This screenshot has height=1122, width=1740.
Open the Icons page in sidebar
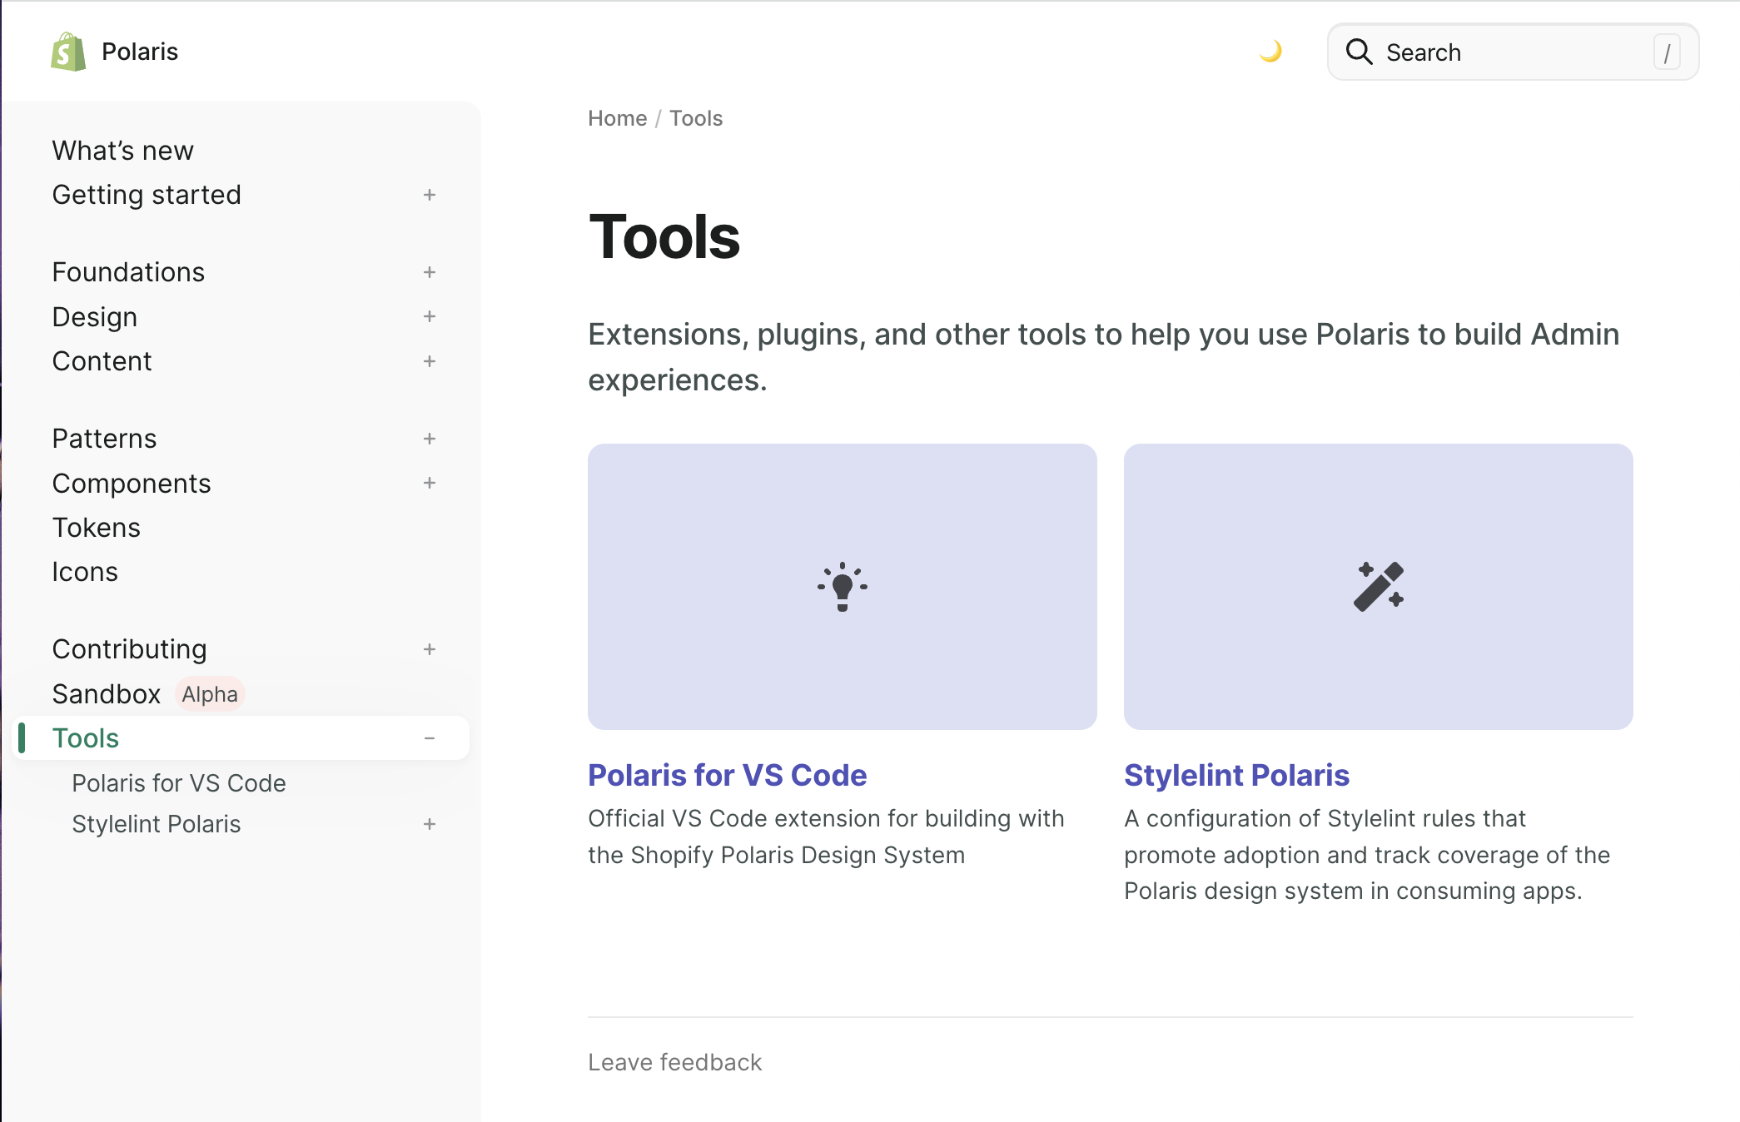tap(85, 572)
